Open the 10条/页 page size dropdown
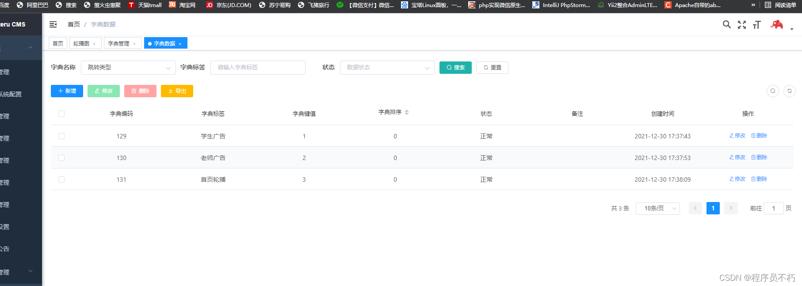 click(658, 208)
